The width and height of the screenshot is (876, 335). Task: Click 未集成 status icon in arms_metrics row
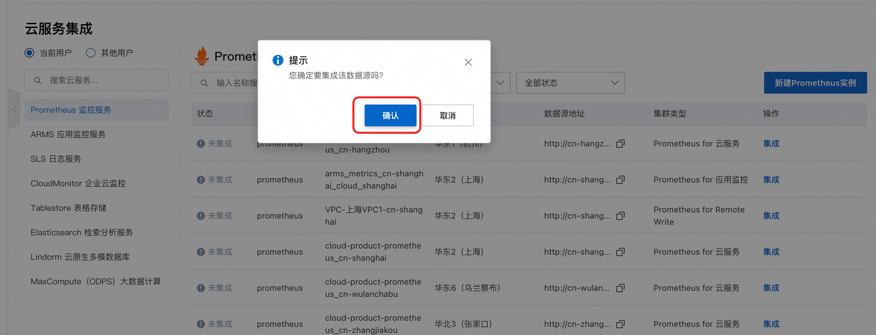coord(201,180)
